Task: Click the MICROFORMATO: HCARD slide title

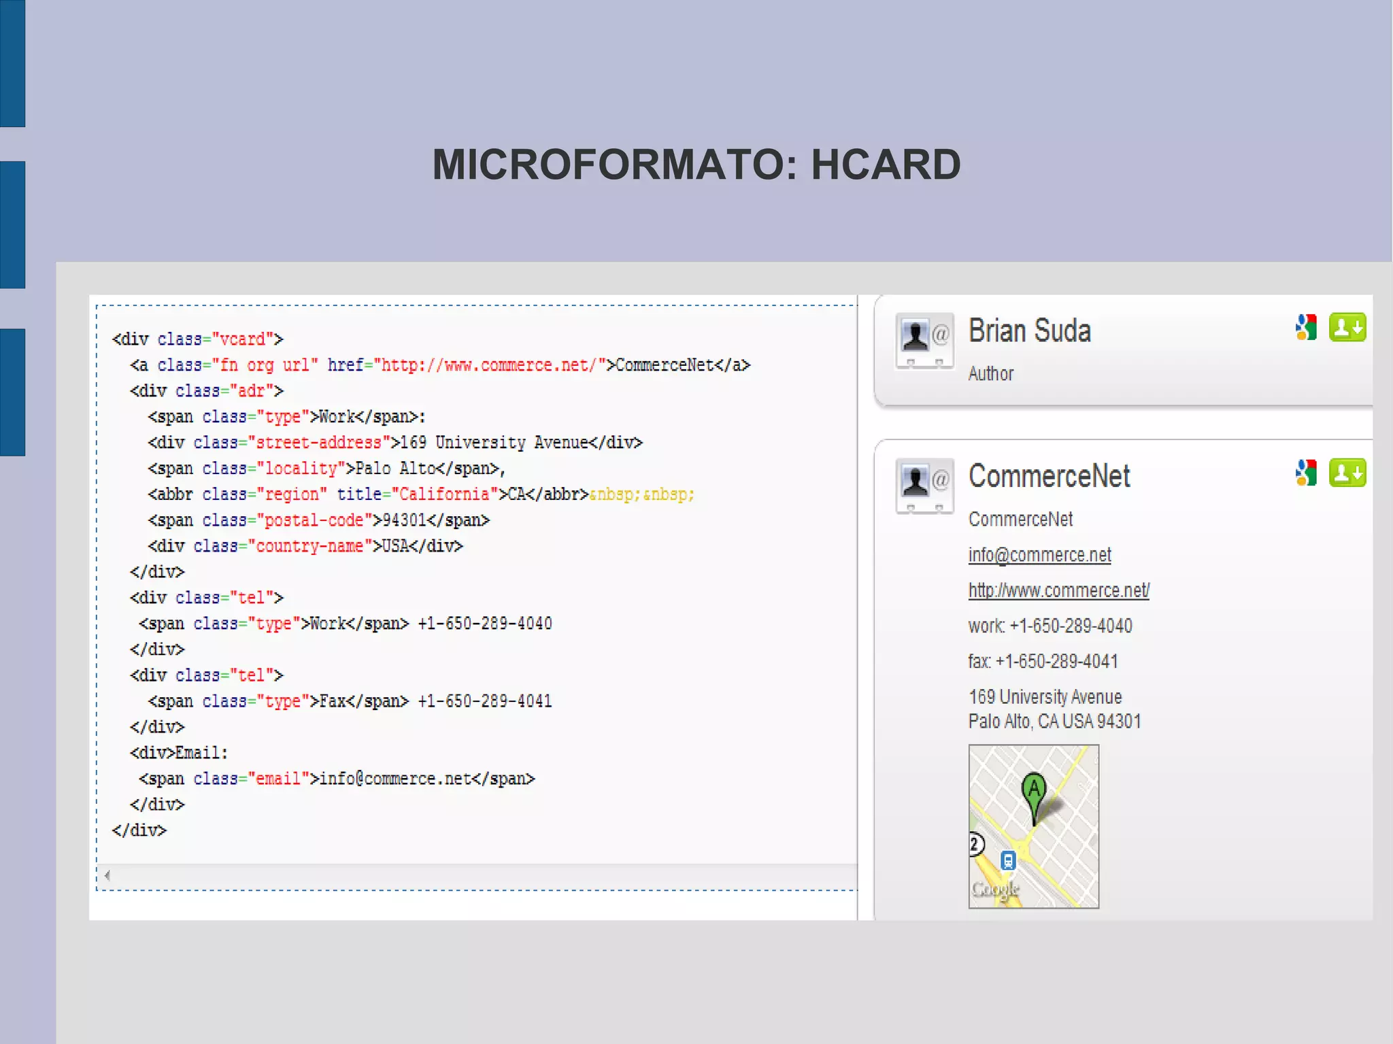Action: [x=696, y=165]
